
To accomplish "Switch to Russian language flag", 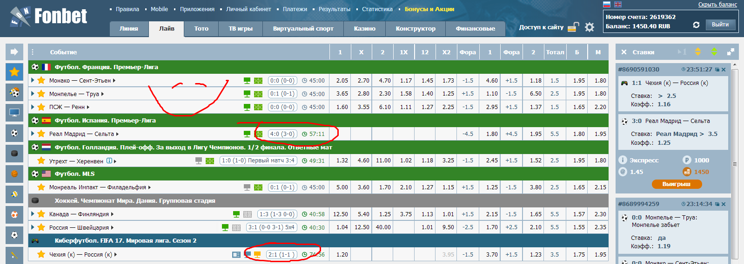I will pyautogui.click(x=607, y=4).
